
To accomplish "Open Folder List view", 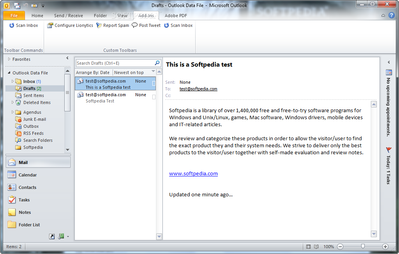I will (38, 225).
